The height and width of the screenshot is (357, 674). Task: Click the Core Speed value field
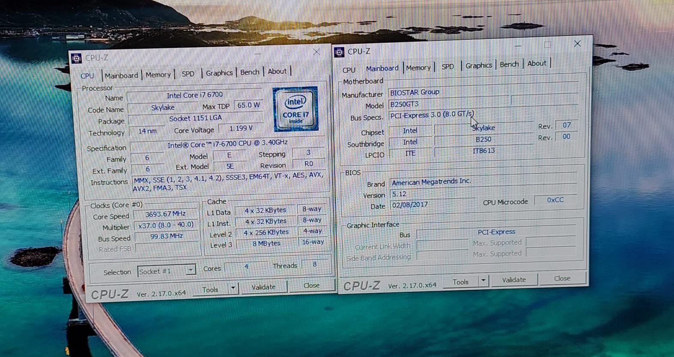click(165, 214)
